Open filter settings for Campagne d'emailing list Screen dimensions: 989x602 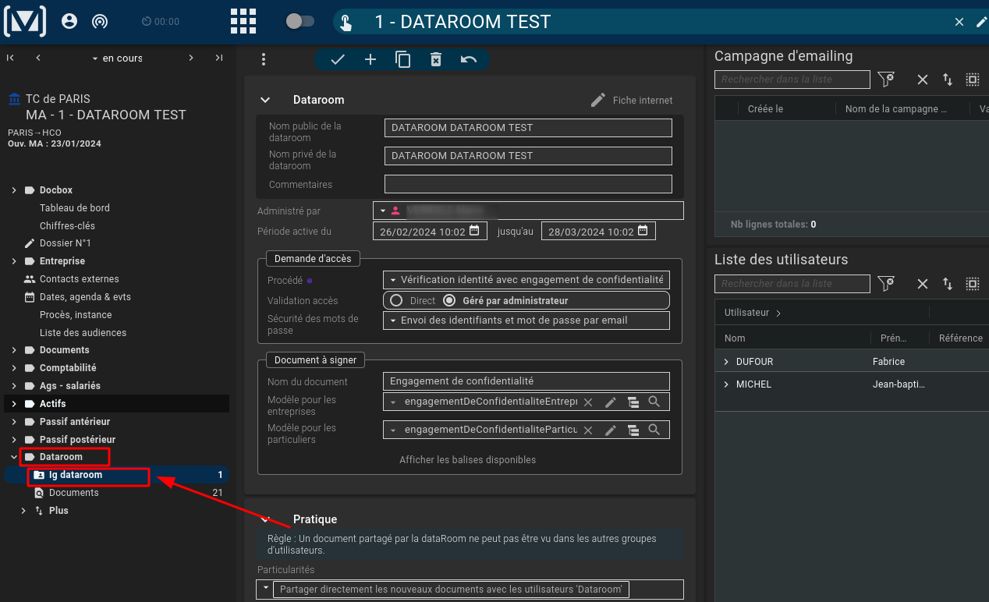click(885, 79)
